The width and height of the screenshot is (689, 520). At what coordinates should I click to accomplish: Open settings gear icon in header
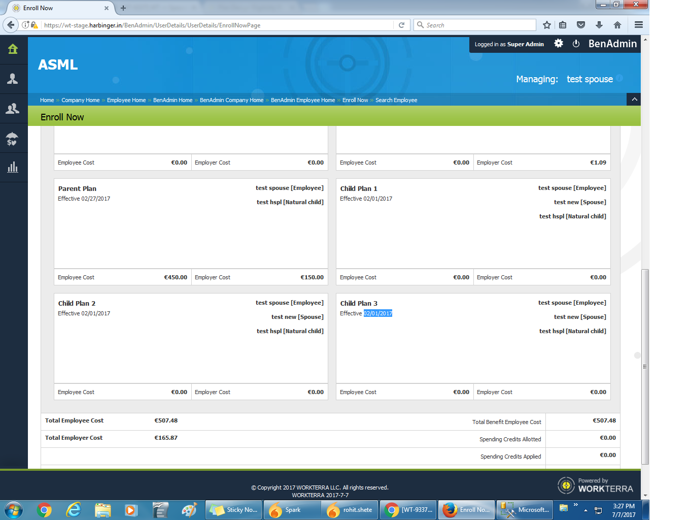(x=558, y=44)
